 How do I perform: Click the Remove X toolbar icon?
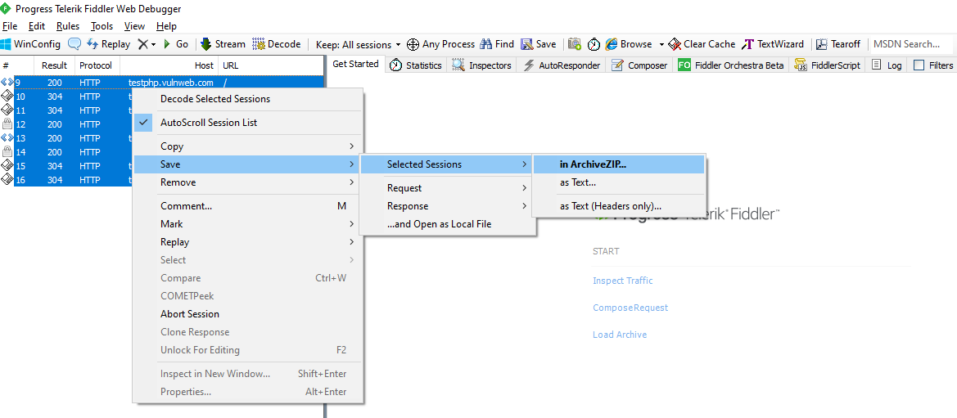pyautogui.click(x=142, y=44)
